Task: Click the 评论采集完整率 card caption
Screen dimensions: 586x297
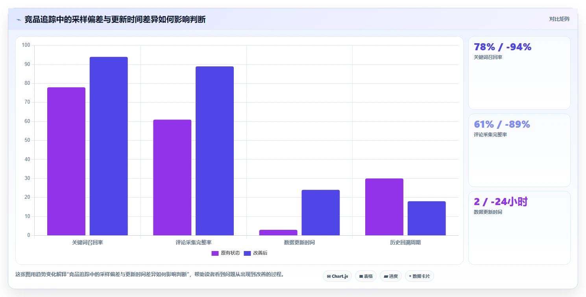Action: pyautogui.click(x=490, y=135)
